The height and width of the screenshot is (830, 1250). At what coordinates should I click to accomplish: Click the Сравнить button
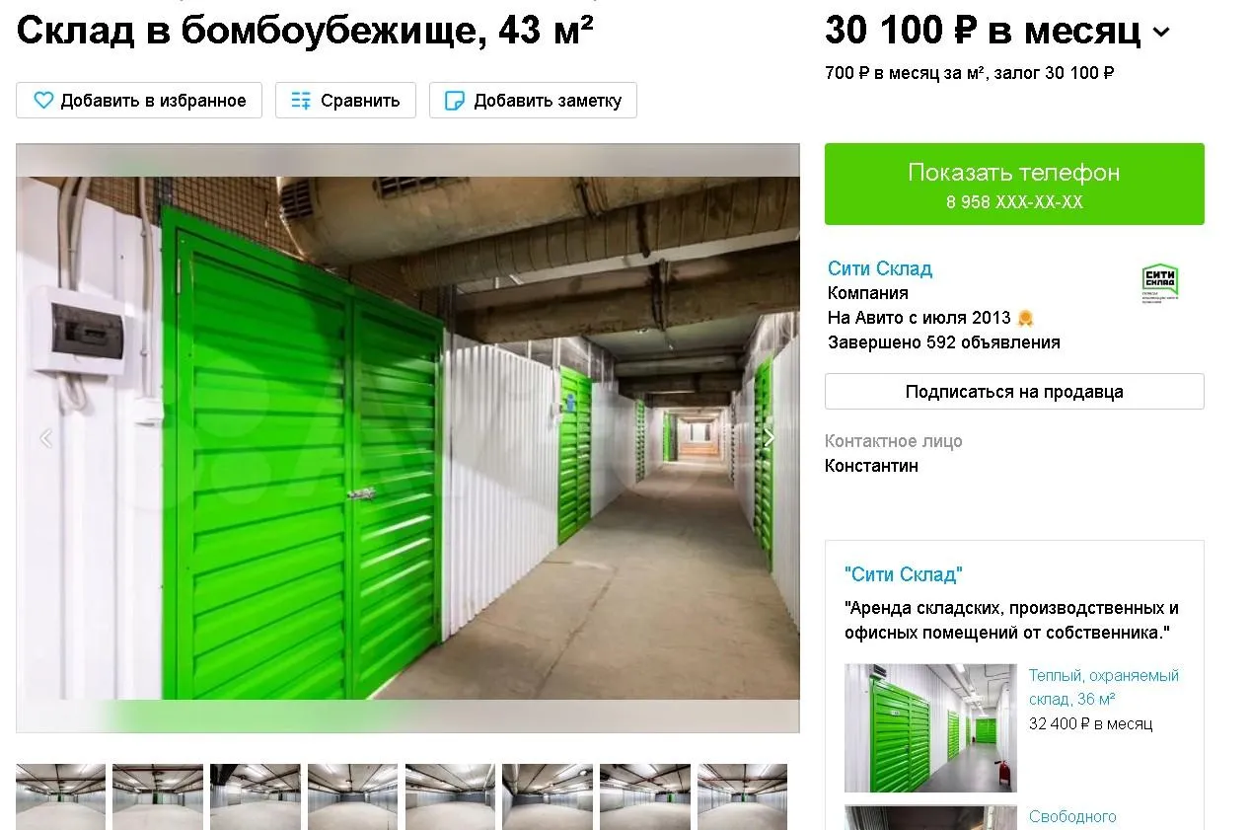[345, 101]
